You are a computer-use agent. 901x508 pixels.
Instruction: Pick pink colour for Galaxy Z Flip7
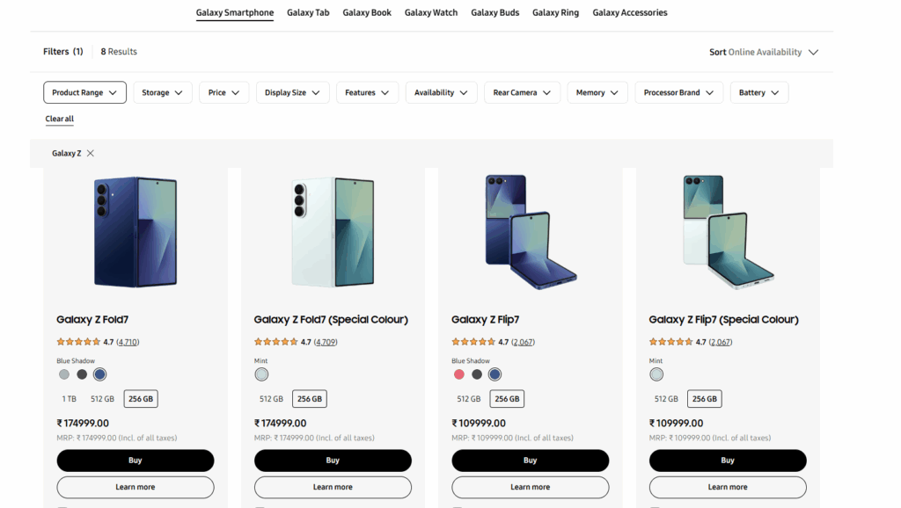458,374
